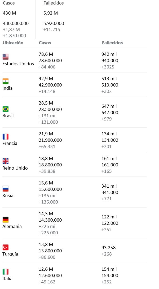Click the Turkey flag icon
The width and height of the screenshot is (159, 289).
point(6,247)
